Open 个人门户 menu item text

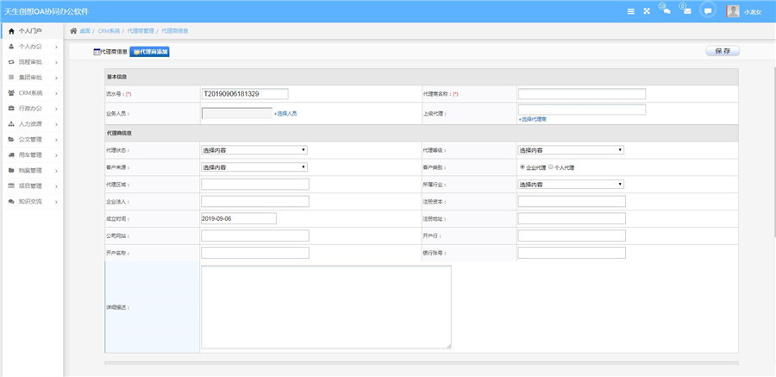point(30,31)
